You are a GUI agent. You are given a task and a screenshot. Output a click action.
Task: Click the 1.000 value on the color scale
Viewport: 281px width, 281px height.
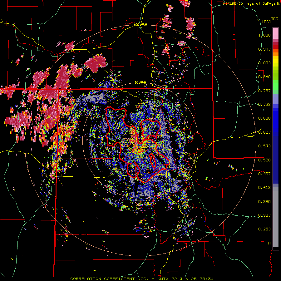click(x=264, y=35)
